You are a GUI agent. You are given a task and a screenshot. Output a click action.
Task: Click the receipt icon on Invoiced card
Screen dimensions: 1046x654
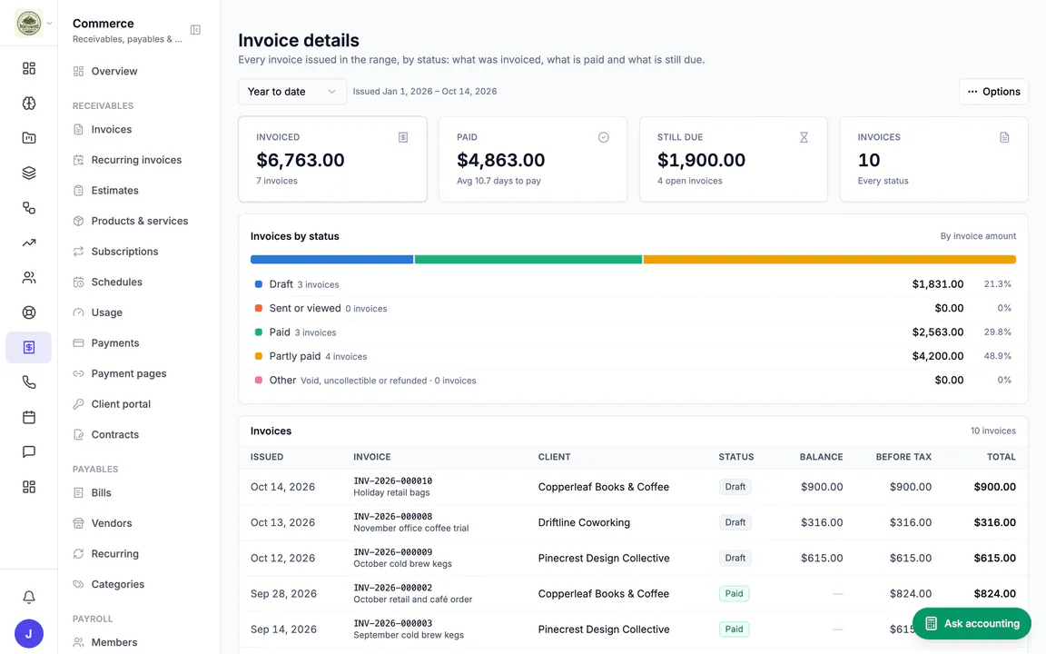pyautogui.click(x=403, y=137)
